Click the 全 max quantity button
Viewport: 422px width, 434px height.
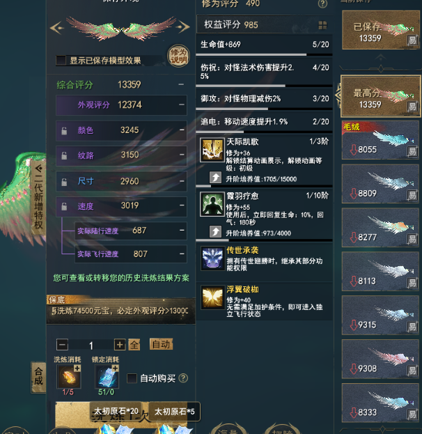(134, 345)
